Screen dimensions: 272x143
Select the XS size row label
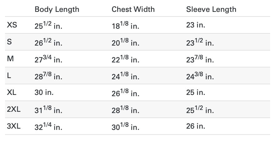click(12, 25)
